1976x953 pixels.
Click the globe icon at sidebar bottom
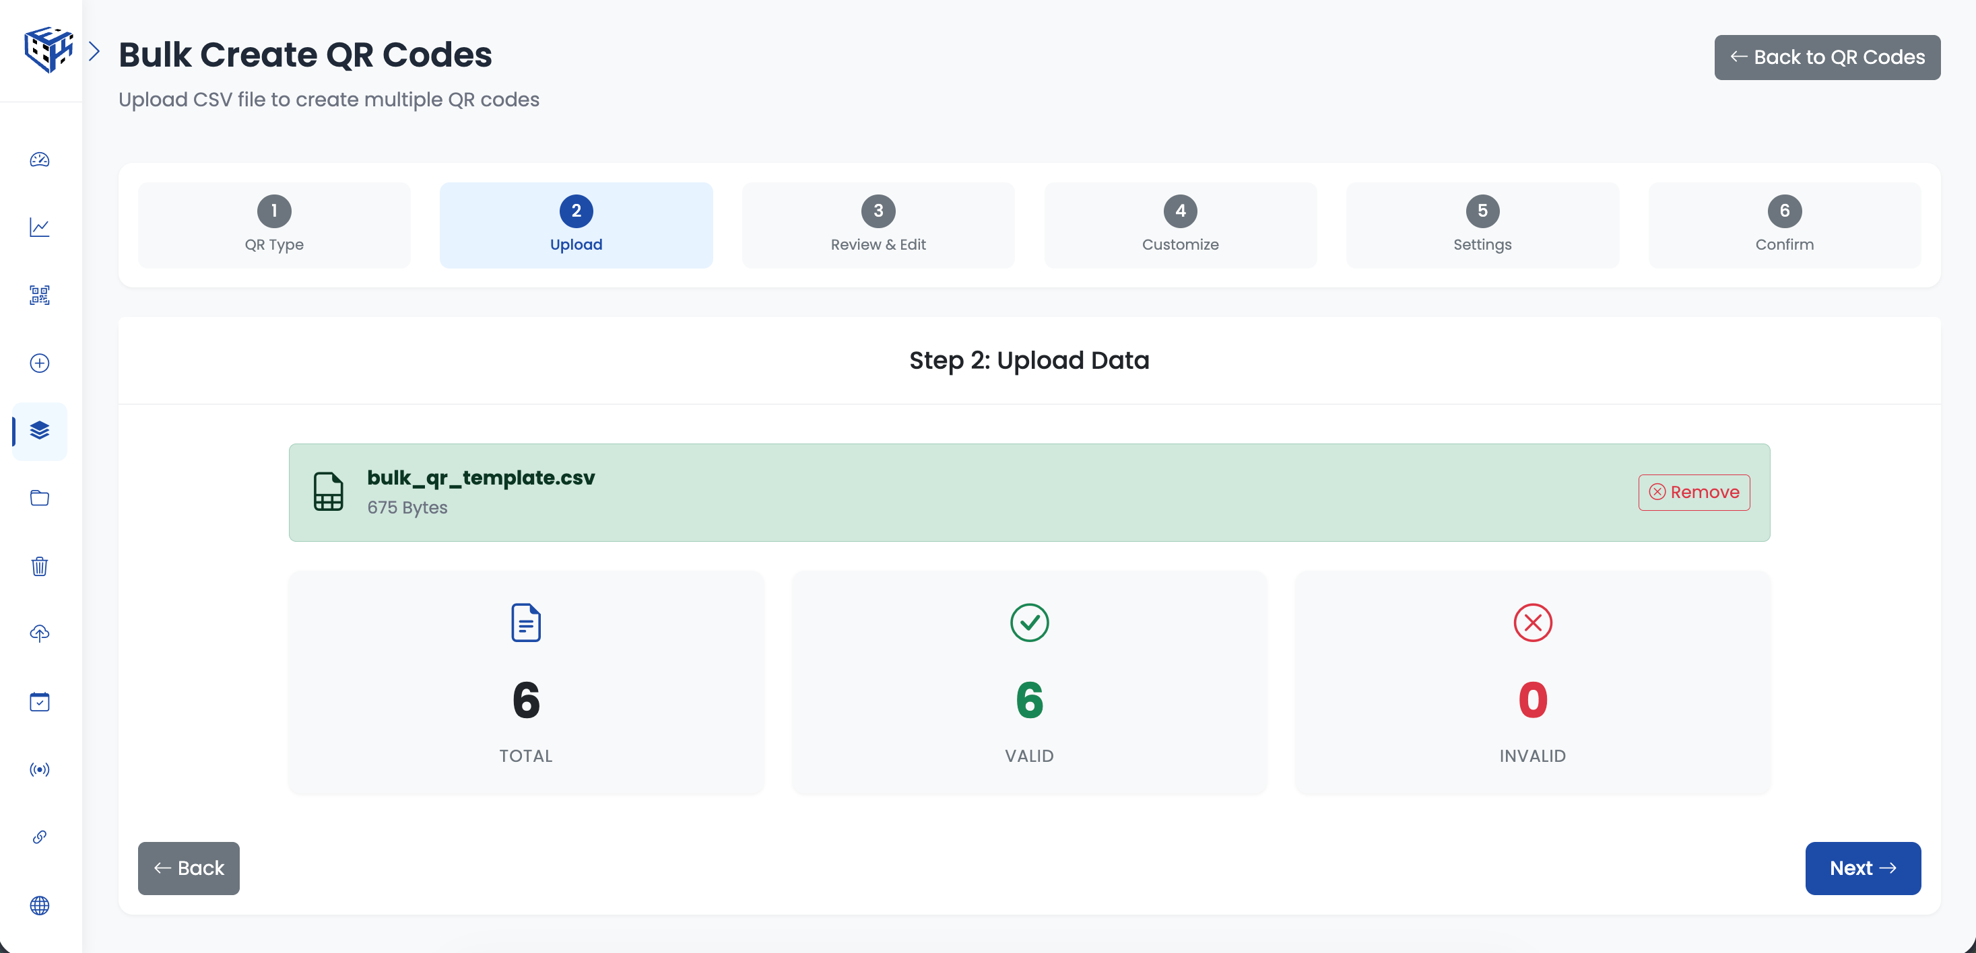(x=38, y=905)
